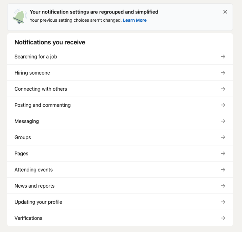242x232 pixels.
Task: Click arrow icon for Posting and commenting
Action: pos(223,105)
